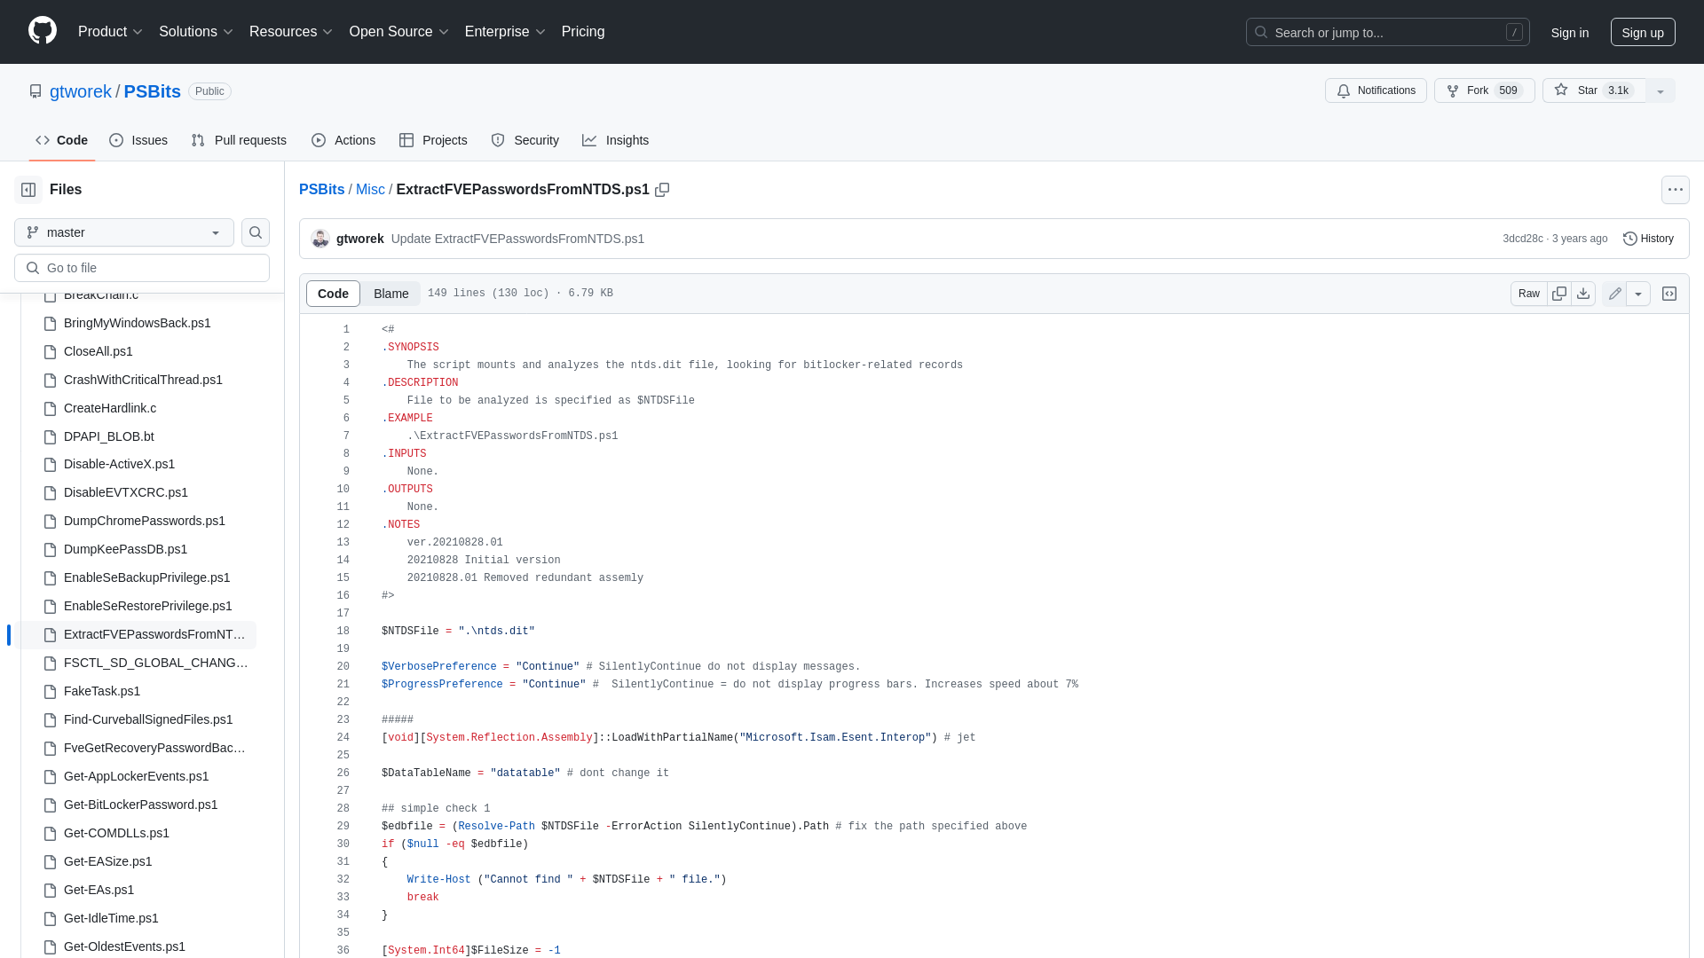Copy the file path icon next to filename
The image size is (1704, 958).
click(662, 190)
